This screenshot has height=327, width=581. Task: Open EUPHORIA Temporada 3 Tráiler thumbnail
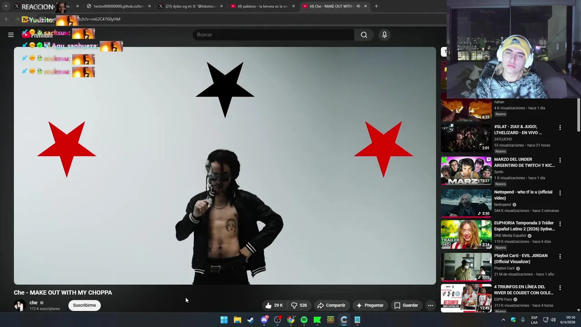466,234
